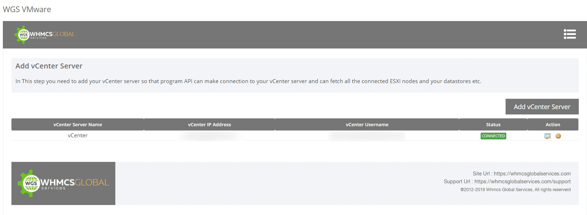This screenshot has width=587, height=215.
Task: Open the hamburger menu in header
Action: (570, 34)
